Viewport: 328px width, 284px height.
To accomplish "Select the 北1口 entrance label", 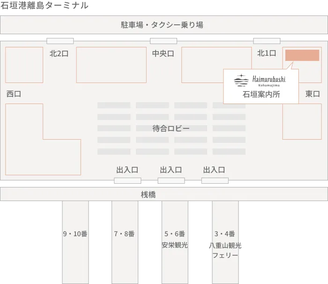I will click(267, 53).
